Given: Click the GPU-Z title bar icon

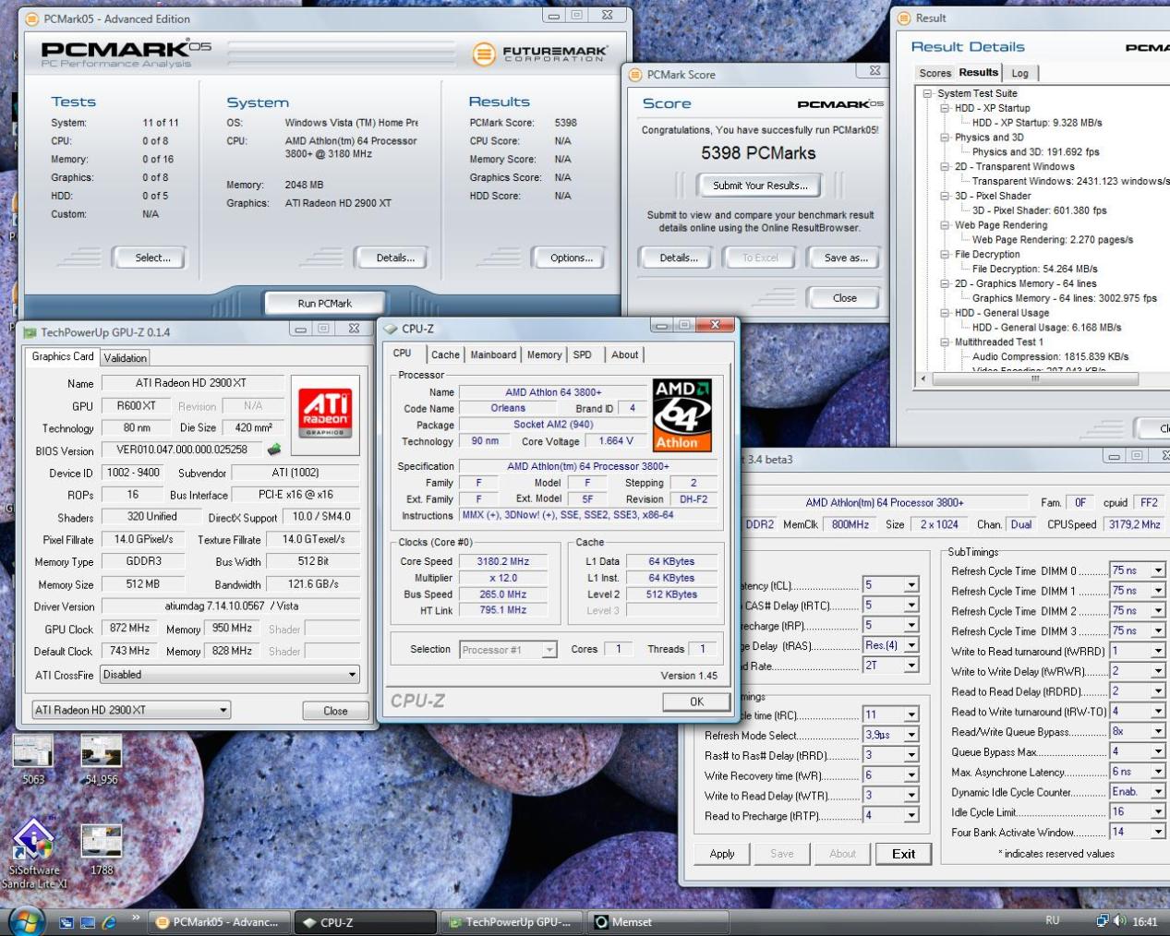Looking at the screenshot, I should coord(30,332).
